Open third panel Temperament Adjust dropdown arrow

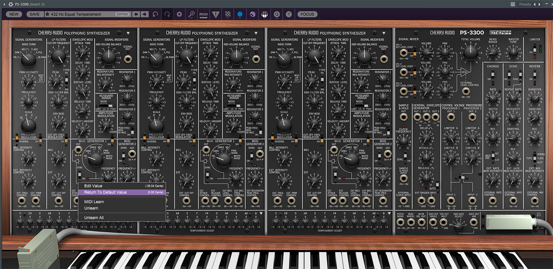(x=389, y=213)
